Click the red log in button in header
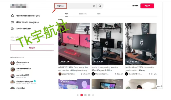 click(147, 6)
